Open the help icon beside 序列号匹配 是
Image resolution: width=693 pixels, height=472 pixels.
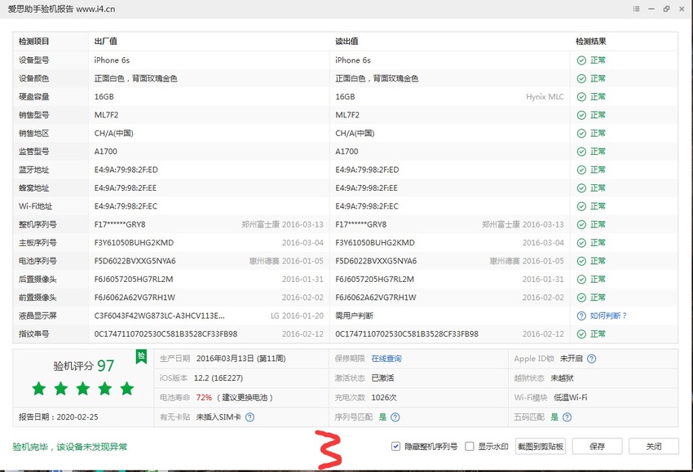point(395,417)
